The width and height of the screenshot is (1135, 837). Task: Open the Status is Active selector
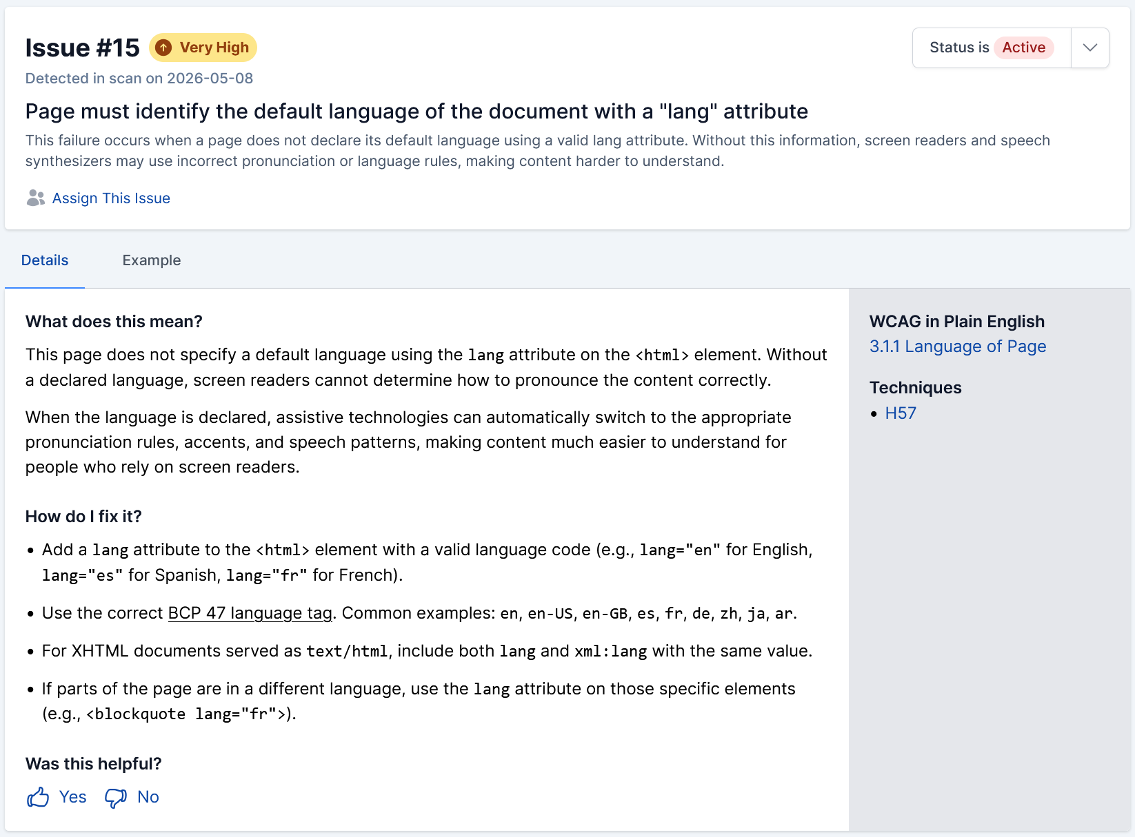992,48
